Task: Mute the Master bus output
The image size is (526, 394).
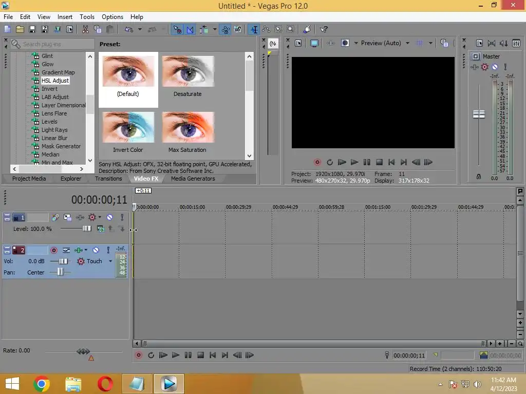Action: click(495, 67)
